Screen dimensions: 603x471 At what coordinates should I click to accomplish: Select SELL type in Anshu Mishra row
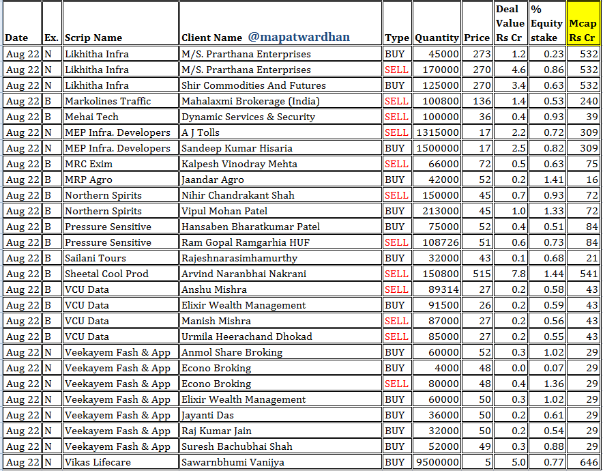[x=397, y=289]
